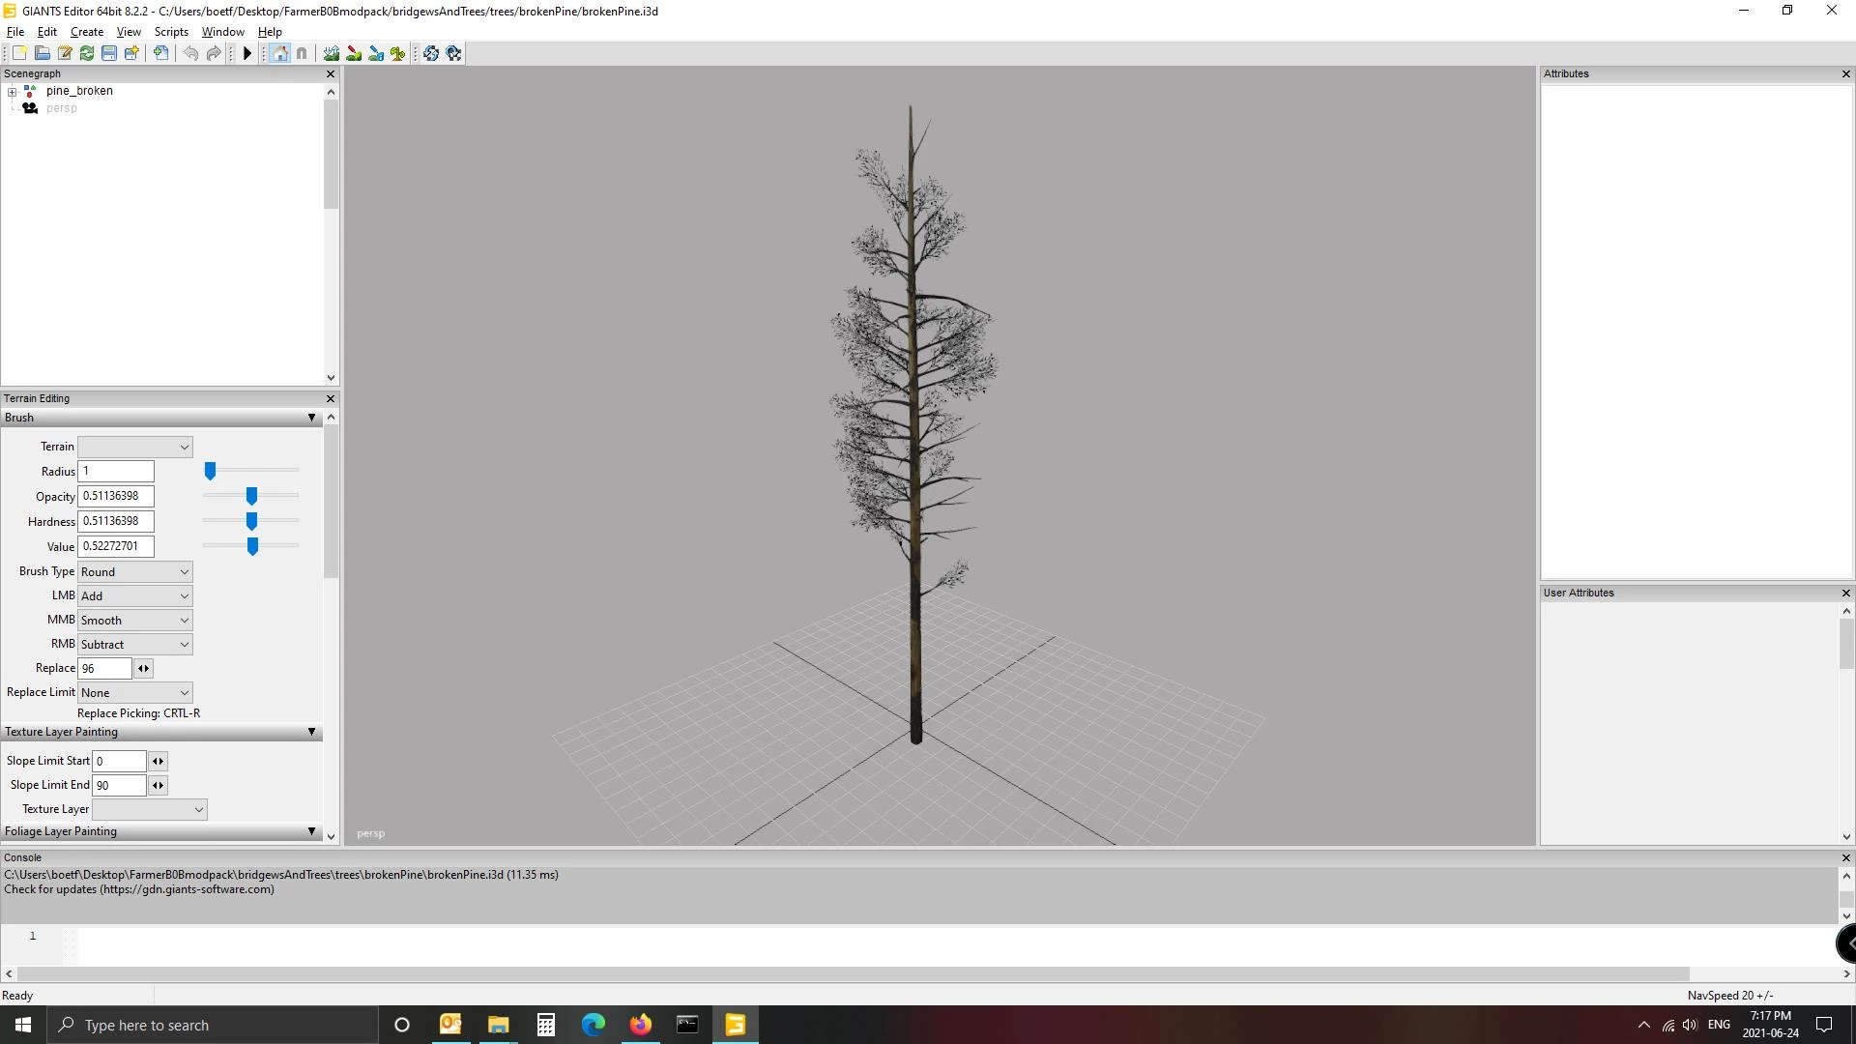Select the terrain sculpt mode icon

[332, 53]
